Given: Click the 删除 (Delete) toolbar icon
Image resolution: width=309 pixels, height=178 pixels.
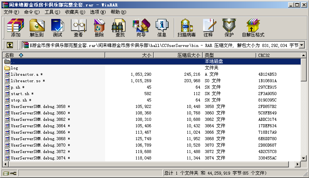Looking at the screenshot, I should coord(99,28).
